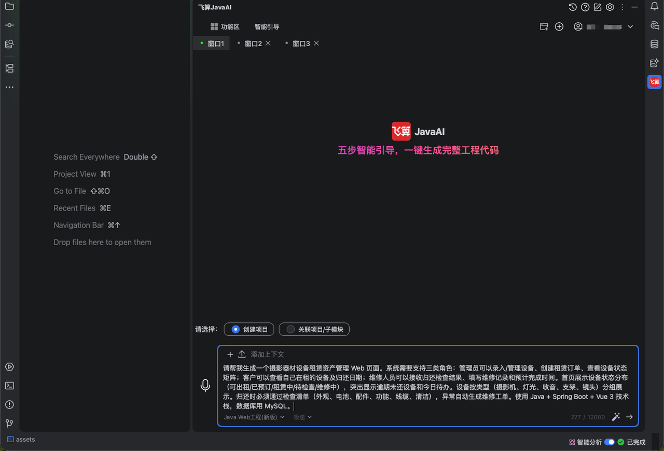Viewport: 664px width, 451px height.
Task: Click the 飞算JavaAI panel title
Action: tap(215, 7)
